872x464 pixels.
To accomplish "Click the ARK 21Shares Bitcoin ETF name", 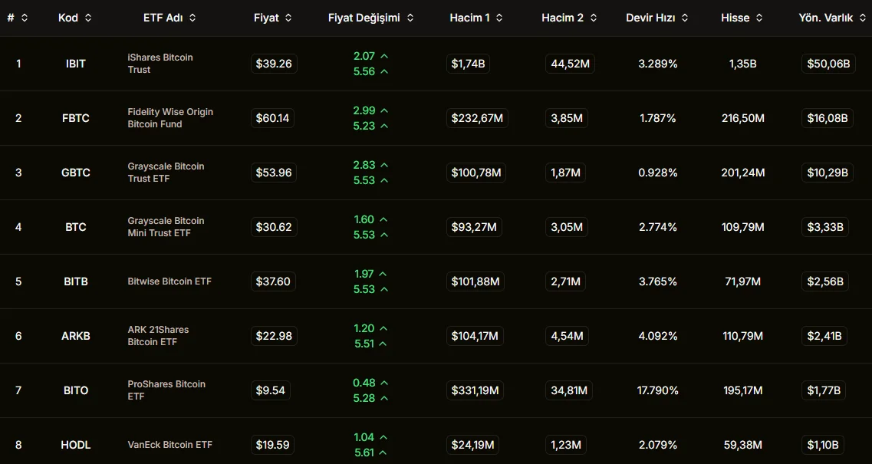I will coord(158,336).
